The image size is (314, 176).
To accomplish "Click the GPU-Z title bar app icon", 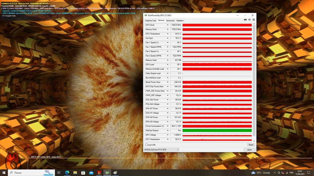I will 146,15.
